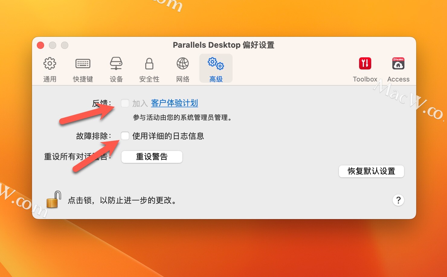Image resolution: width=447 pixels, height=277 pixels.
Task: Toggle the 加入 客户体验计划 checkbox
Action: click(125, 103)
